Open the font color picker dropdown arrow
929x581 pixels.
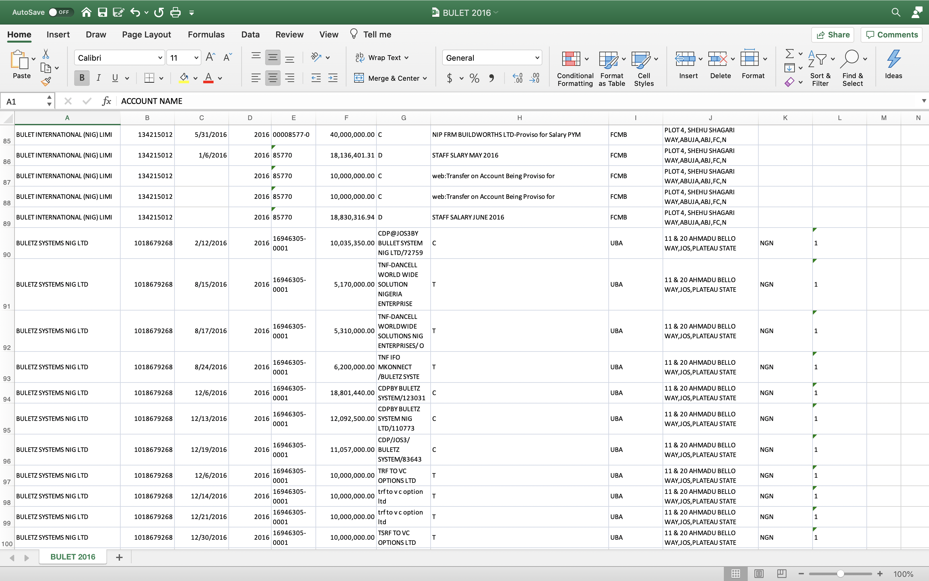[220, 78]
